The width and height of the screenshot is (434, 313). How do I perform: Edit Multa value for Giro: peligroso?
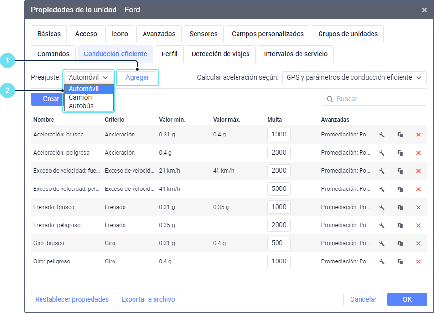(279, 261)
